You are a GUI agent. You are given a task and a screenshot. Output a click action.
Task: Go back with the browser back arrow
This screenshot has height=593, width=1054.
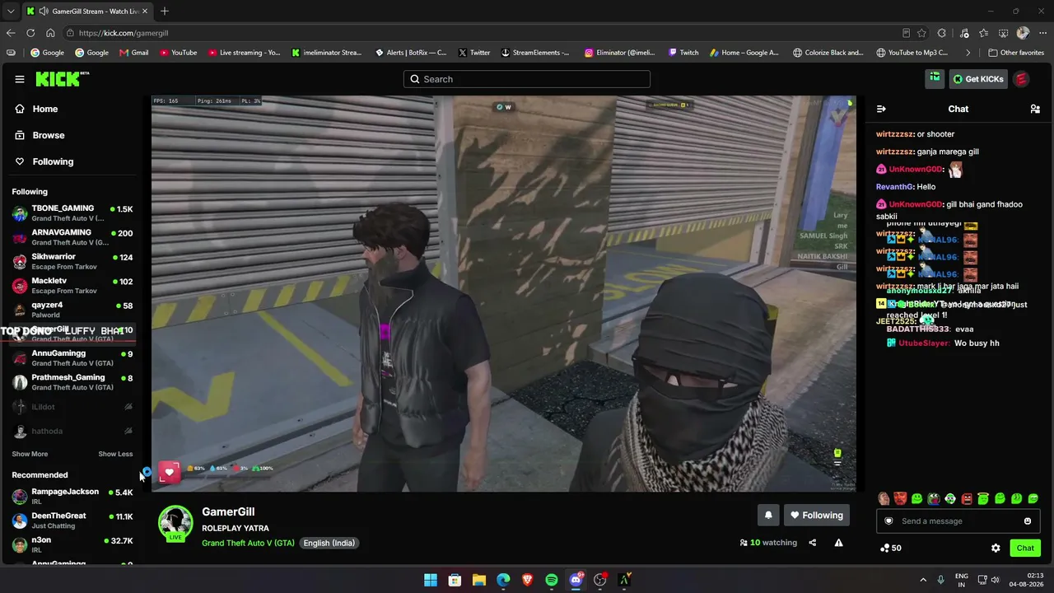click(x=11, y=33)
